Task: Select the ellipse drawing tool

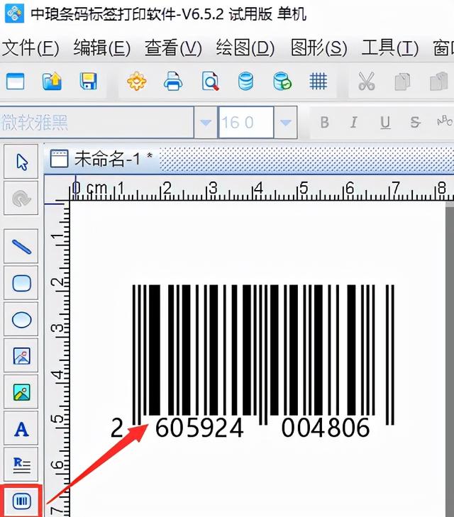Action: [22, 321]
